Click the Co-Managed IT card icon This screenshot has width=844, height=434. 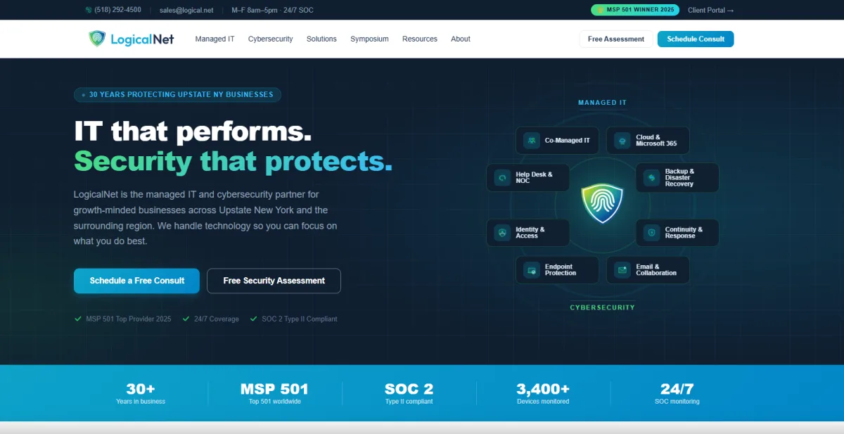532,140
